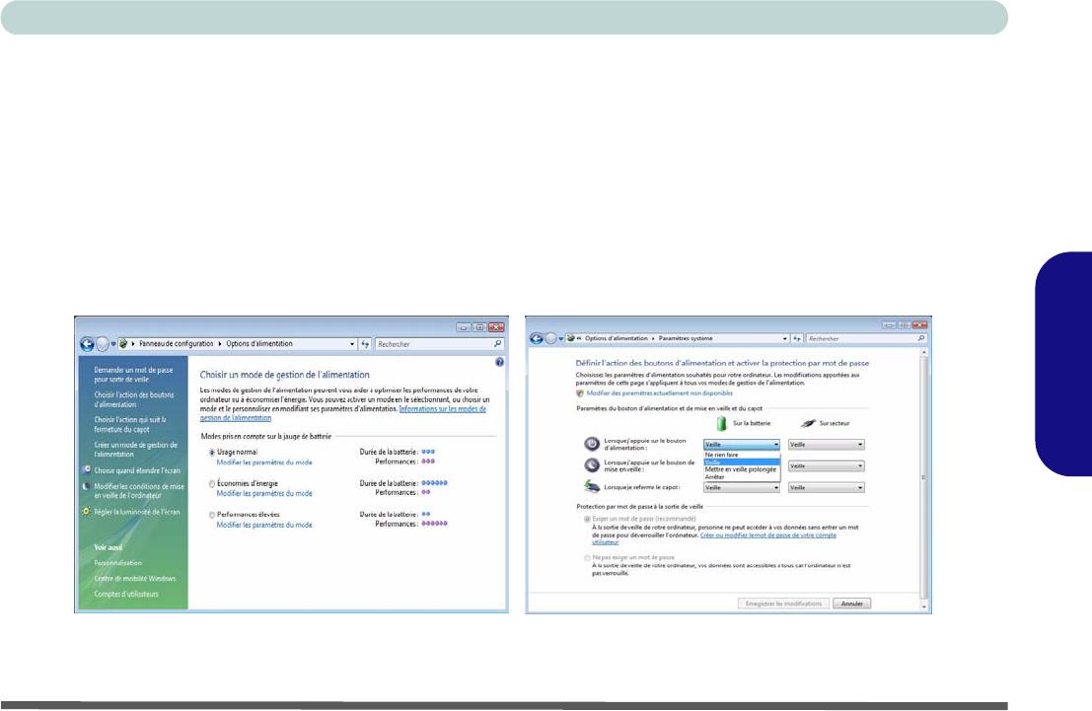1092x711 pixels.
Task: Click the blue help question mark icon
Action: tap(499, 363)
